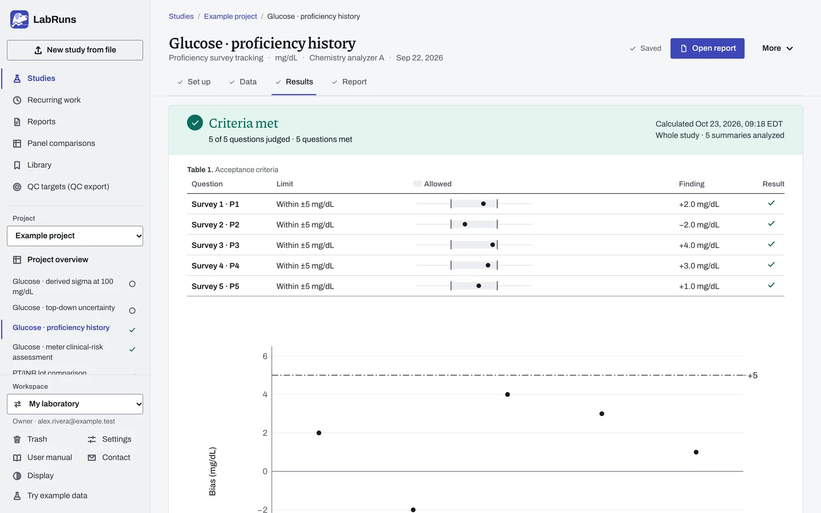Click the Contact envelope icon
Viewport: 821px width, 513px height.
point(92,458)
